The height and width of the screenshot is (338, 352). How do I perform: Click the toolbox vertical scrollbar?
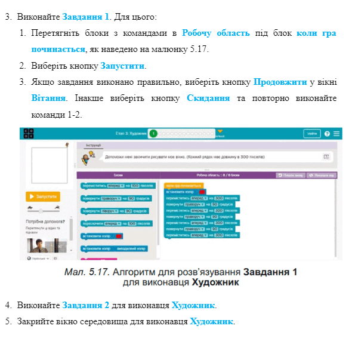tap(158, 213)
